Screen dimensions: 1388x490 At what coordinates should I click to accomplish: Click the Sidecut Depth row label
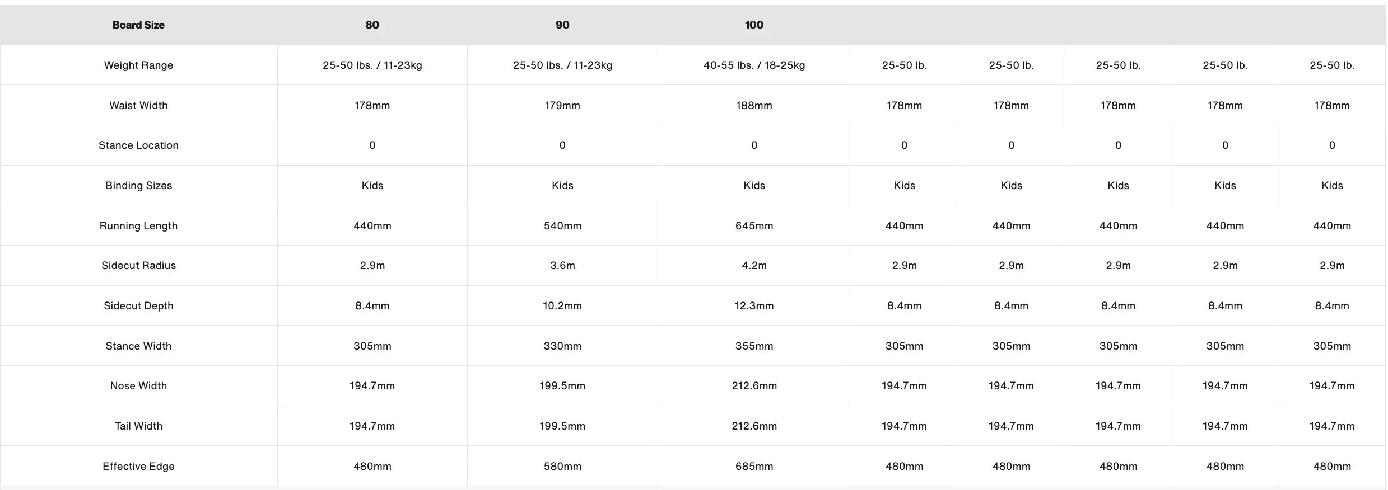point(138,306)
